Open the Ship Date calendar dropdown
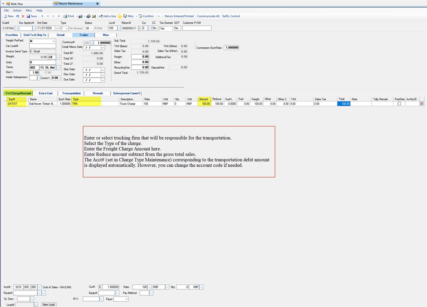This screenshot has width=427, height=307. [x=102, y=70]
